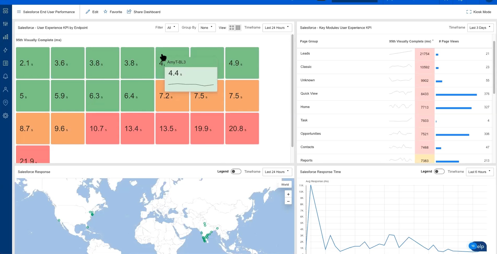This screenshot has height=254, width=497.
Task: Toggle Legend switch in Salesforce Response panel
Action: pyautogui.click(x=236, y=171)
